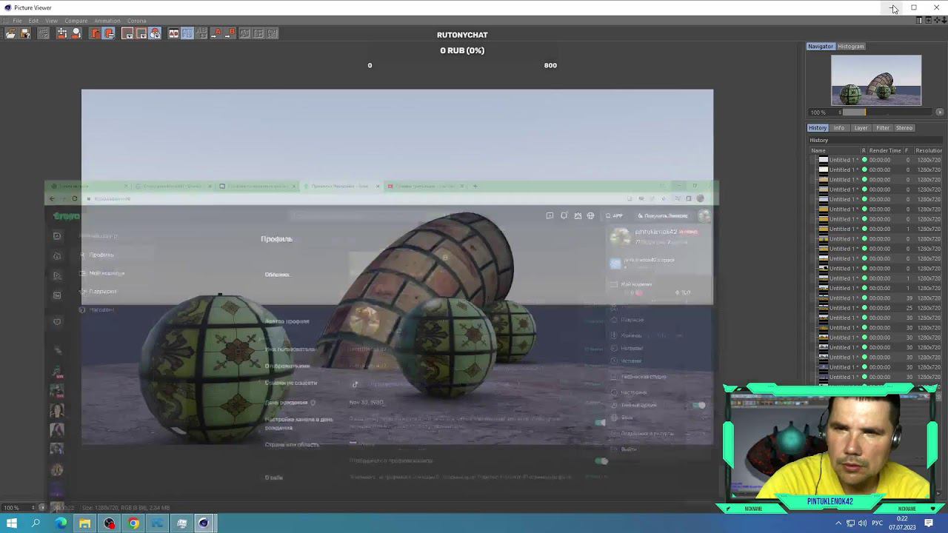
Task: Click the Cinema 4D taskbar icon
Action: pos(204,523)
